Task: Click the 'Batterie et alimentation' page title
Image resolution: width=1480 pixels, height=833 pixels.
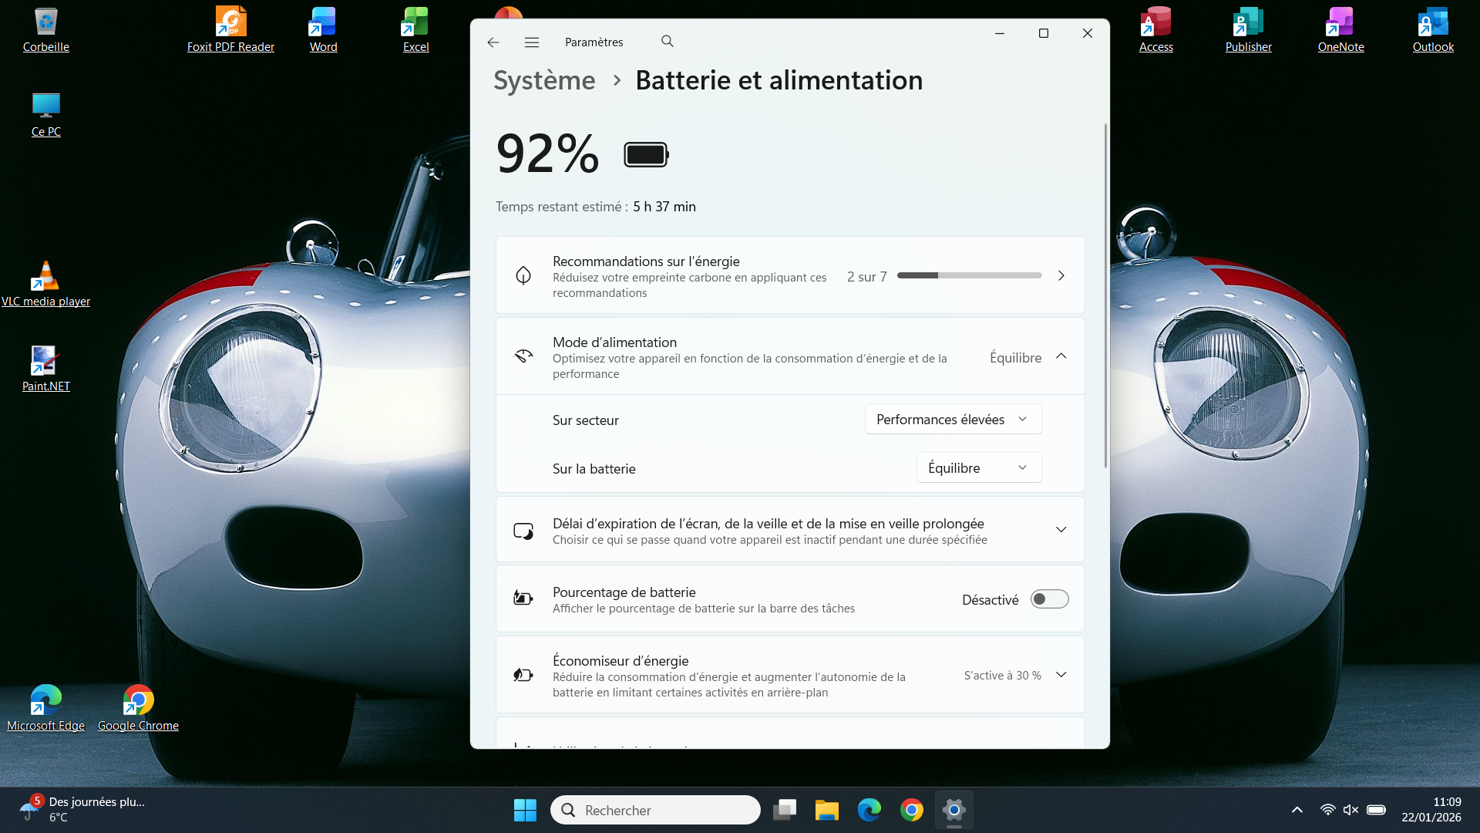Action: tap(779, 80)
